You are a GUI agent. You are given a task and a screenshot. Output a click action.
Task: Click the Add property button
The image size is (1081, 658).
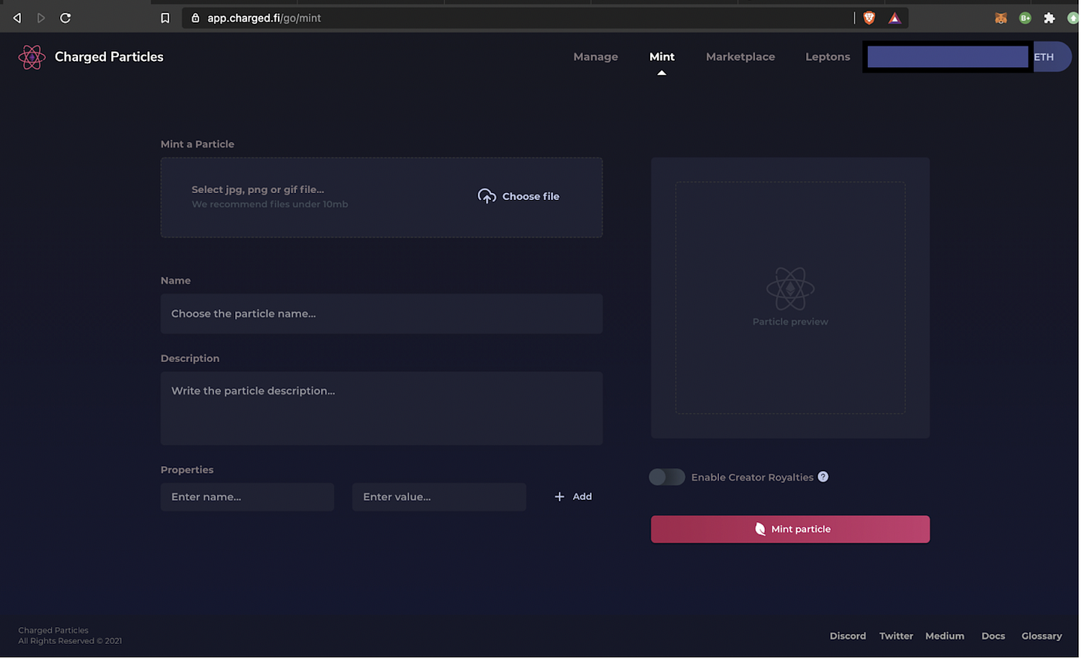574,497
